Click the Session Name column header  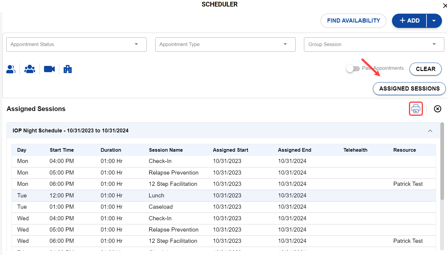click(x=166, y=150)
